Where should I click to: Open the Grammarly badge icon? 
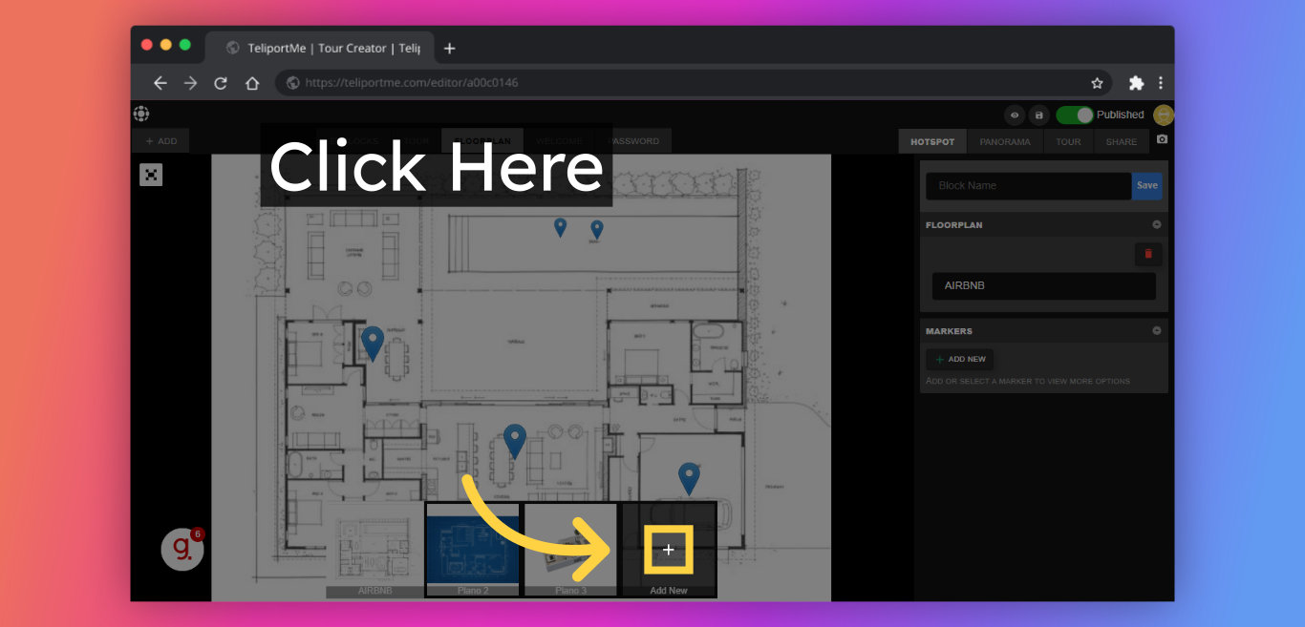tap(182, 549)
